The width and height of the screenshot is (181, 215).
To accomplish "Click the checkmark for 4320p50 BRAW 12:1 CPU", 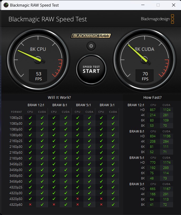I will pyautogui.click(x=30, y=199).
